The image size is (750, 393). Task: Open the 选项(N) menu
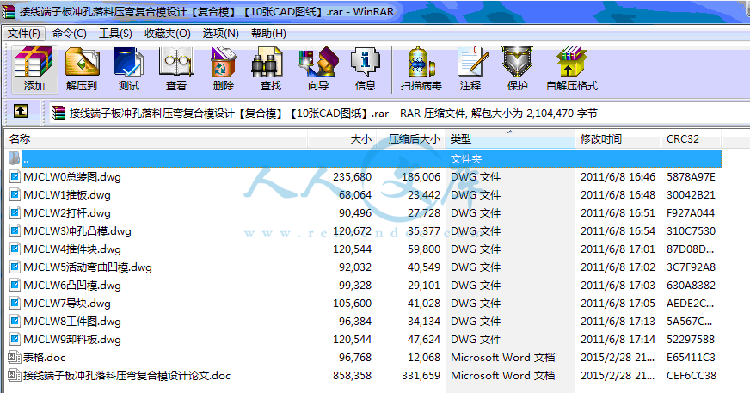[x=220, y=34]
